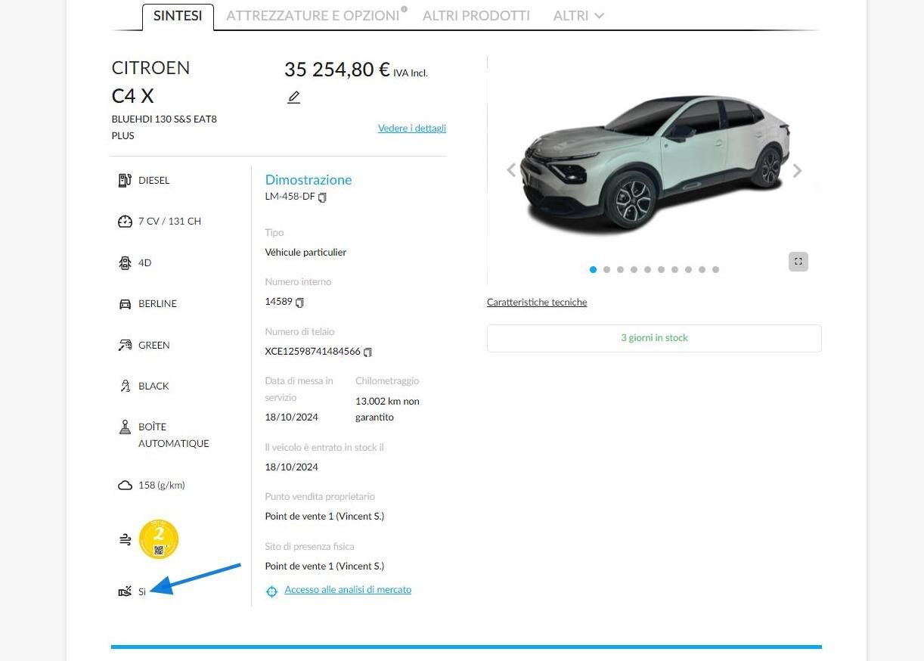Open the Vedere i dettagli price link
This screenshot has width=924, height=661.
point(412,129)
